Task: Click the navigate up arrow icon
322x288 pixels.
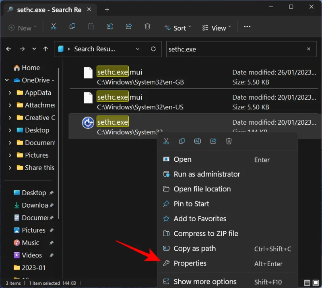Action: click(45, 49)
